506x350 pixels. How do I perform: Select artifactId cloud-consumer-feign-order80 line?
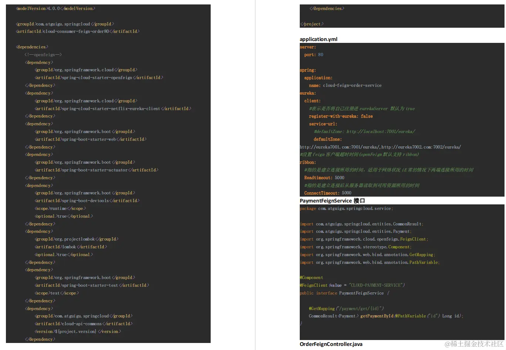(x=78, y=31)
